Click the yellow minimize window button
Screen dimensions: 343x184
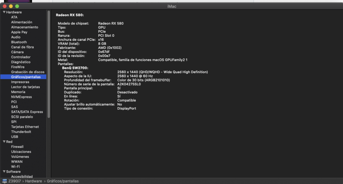[11, 7]
